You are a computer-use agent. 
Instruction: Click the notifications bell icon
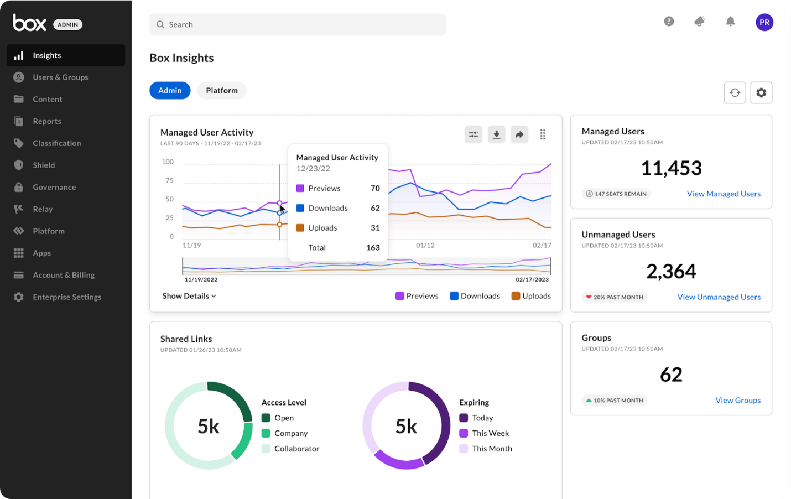coord(730,22)
